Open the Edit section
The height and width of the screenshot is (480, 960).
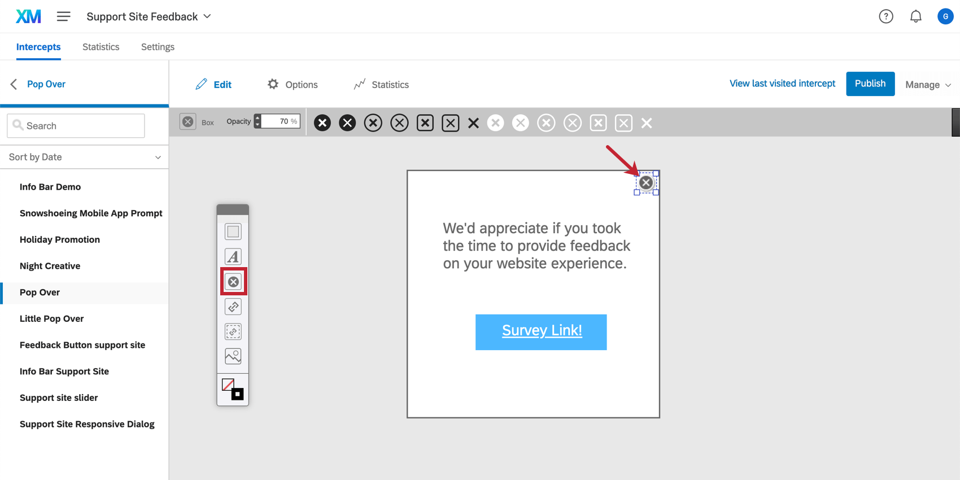(213, 84)
